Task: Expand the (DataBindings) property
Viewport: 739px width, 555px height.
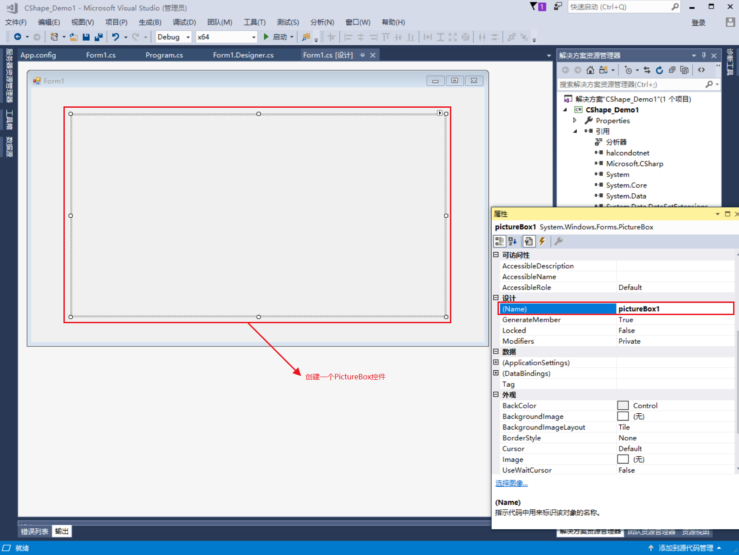Action: 496,373
